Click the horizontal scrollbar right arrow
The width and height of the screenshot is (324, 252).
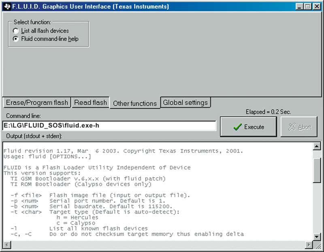tap(309, 245)
